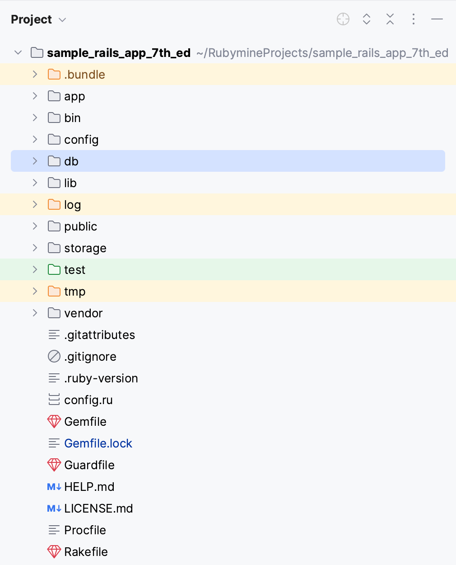Click the Expand All icon
Image resolution: width=456 pixels, height=565 pixels.
point(366,19)
